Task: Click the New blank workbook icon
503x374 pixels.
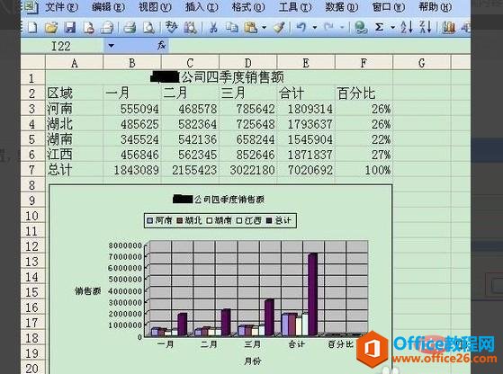Action: pyautogui.click(x=32, y=28)
